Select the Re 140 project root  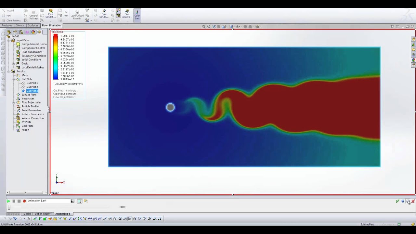pos(13,36)
